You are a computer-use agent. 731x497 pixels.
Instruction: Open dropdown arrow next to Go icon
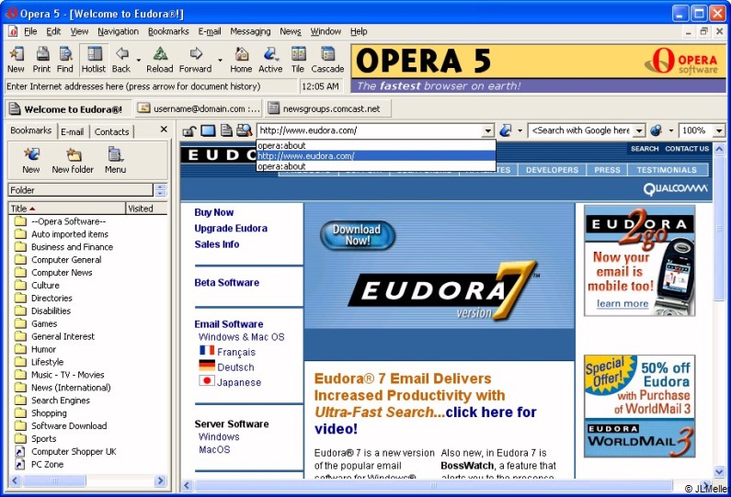(x=520, y=130)
